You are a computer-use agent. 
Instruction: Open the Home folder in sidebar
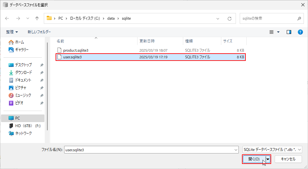[x=19, y=42]
